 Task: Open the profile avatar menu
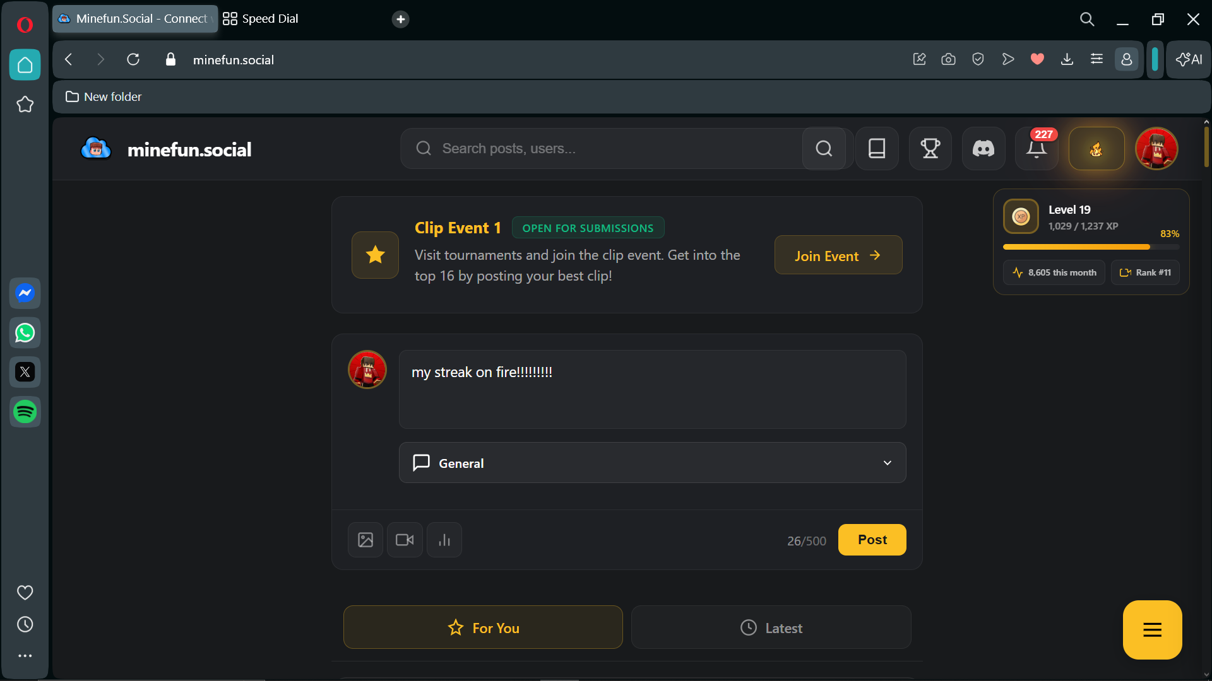pyautogui.click(x=1156, y=149)
